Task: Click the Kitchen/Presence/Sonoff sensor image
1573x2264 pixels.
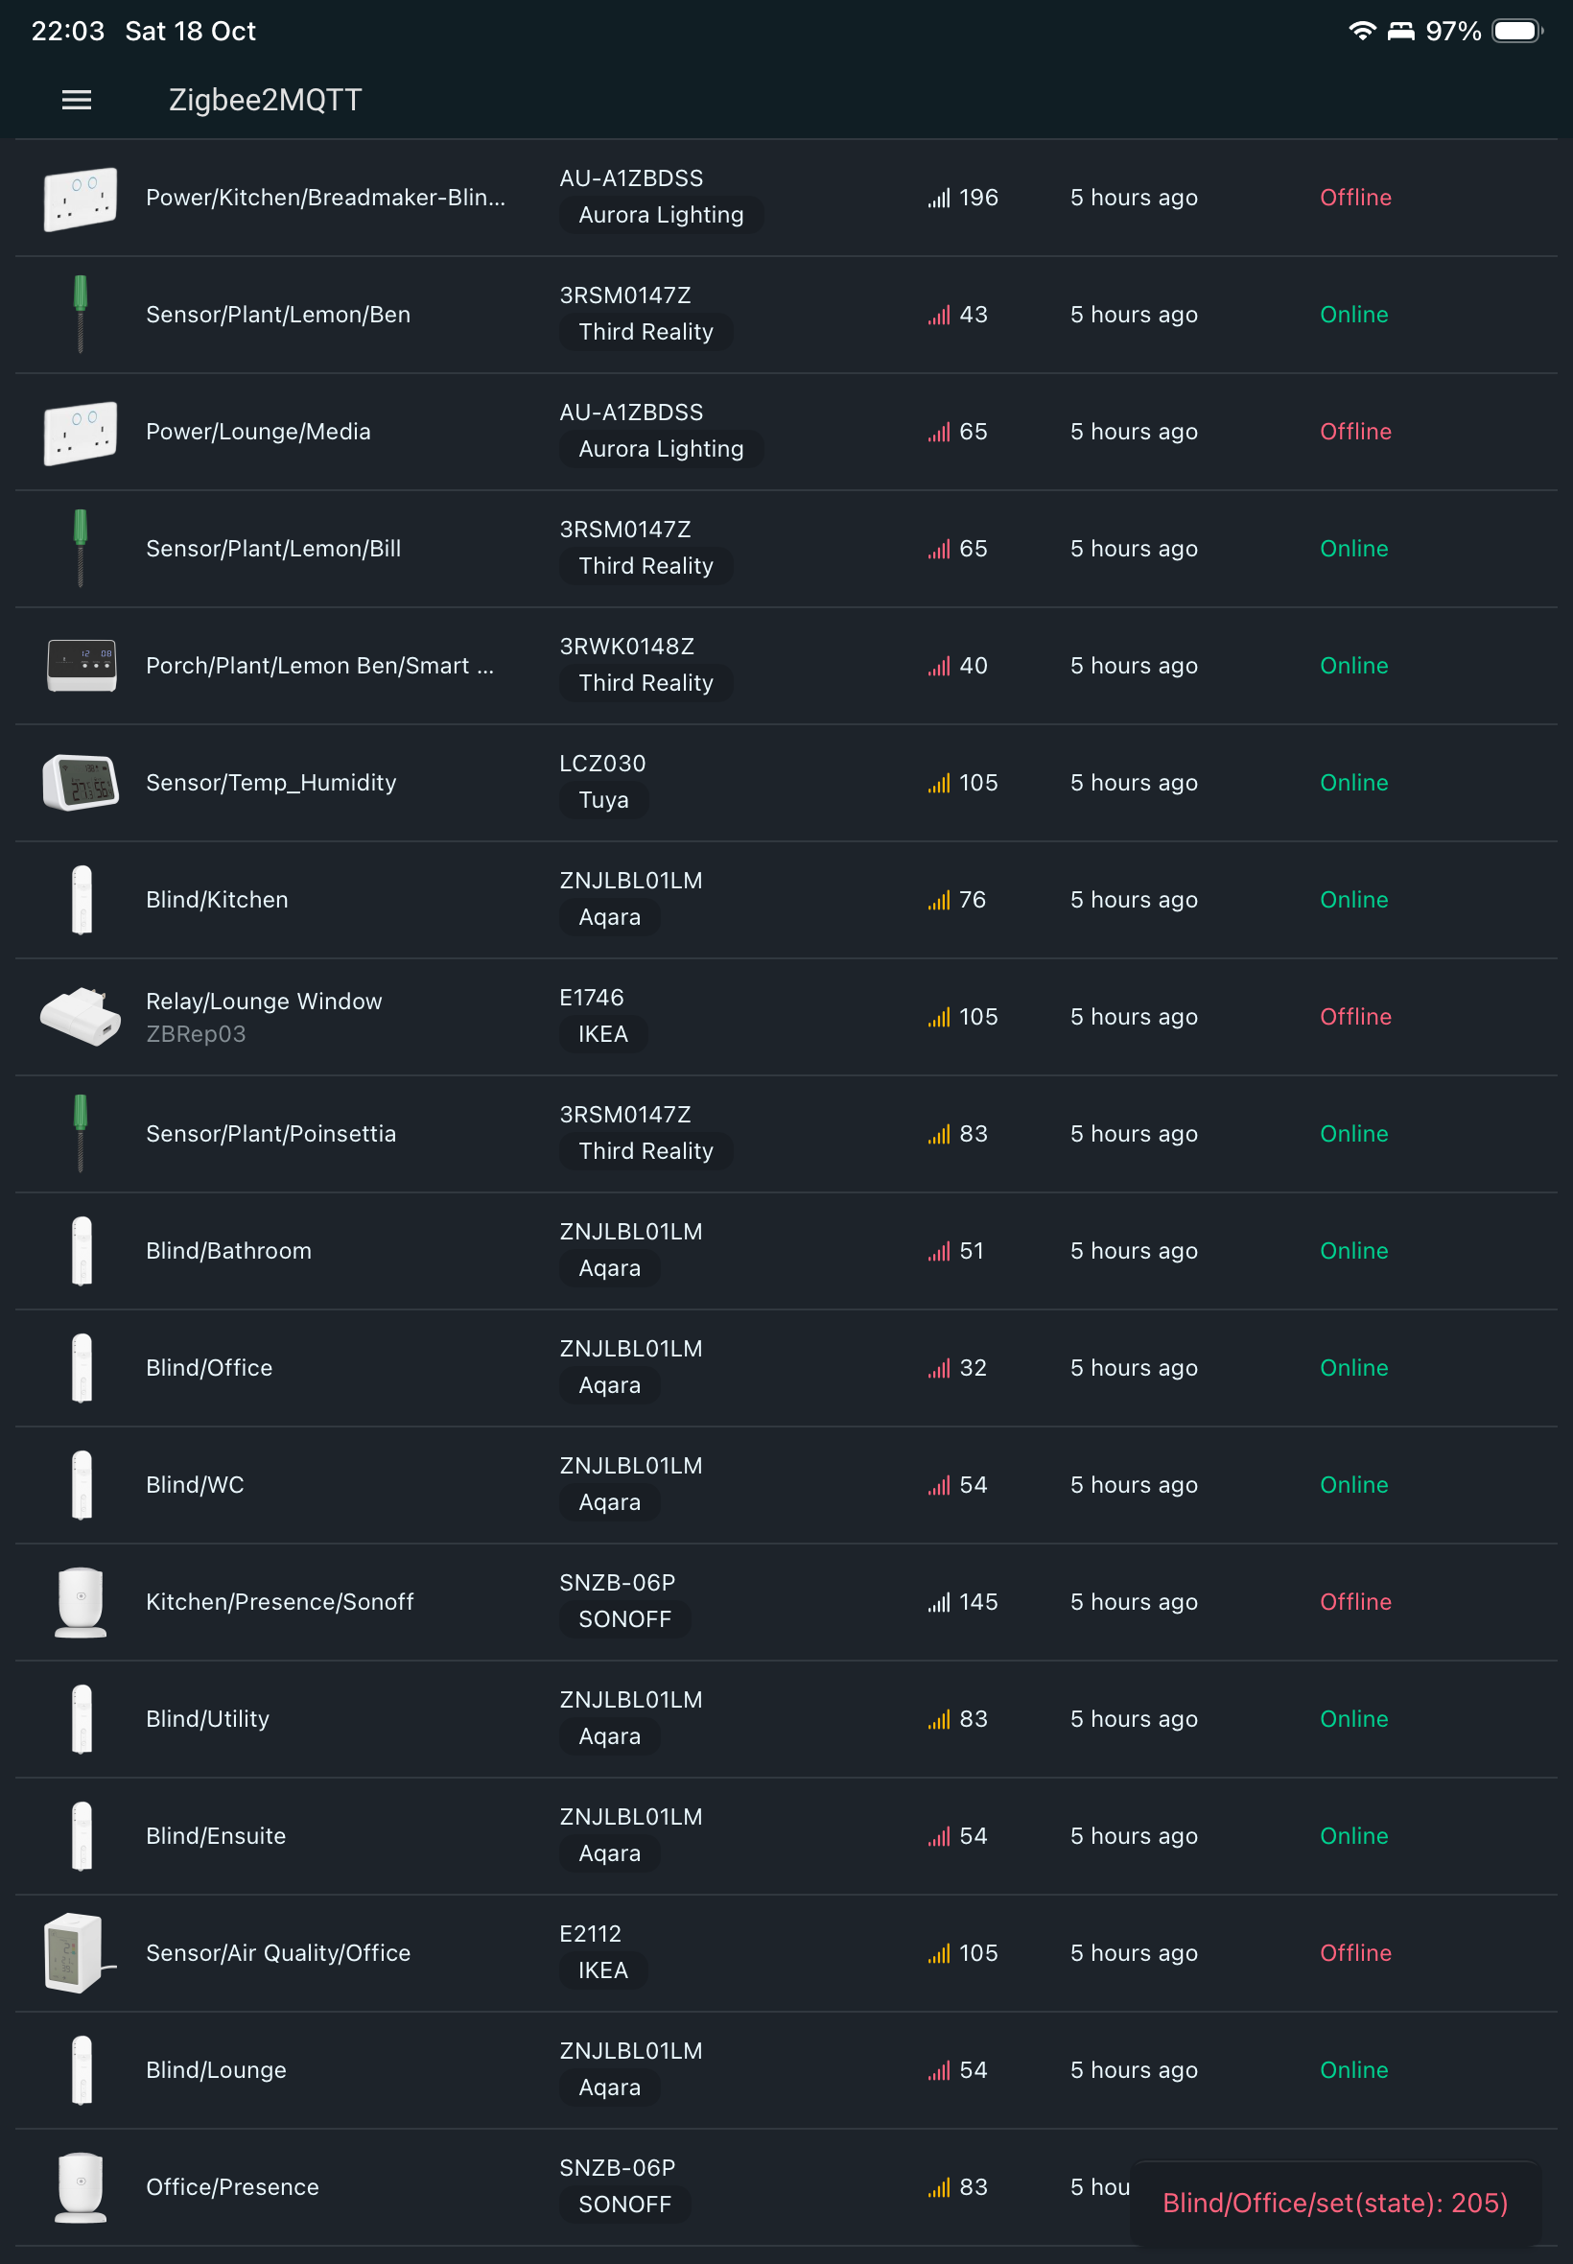Action: [x=81, y=1602]
